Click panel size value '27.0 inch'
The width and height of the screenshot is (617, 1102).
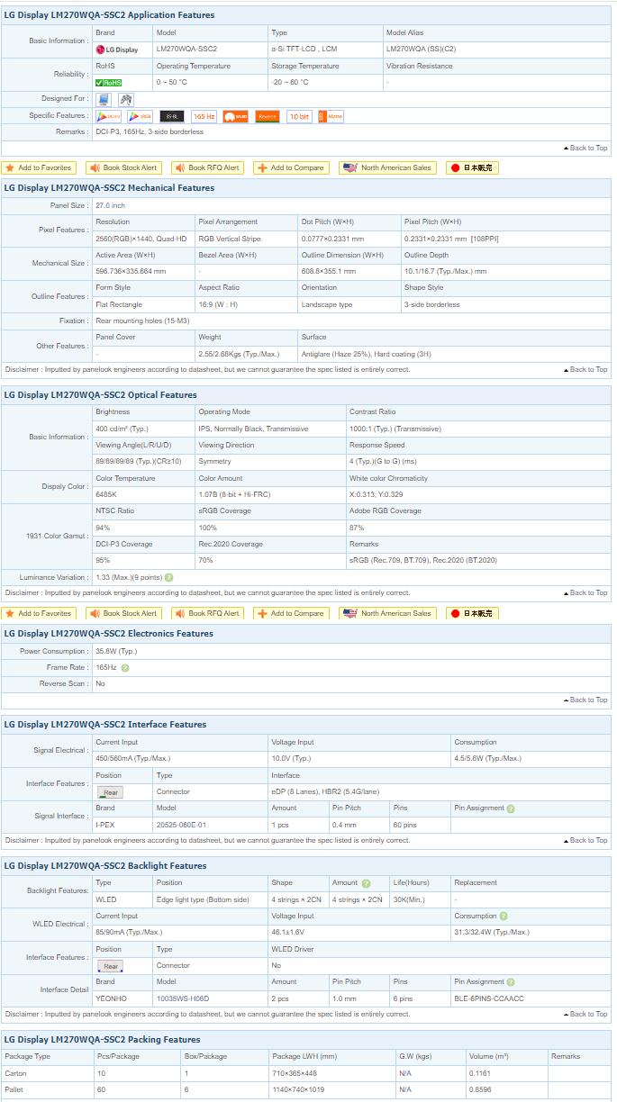111,206
